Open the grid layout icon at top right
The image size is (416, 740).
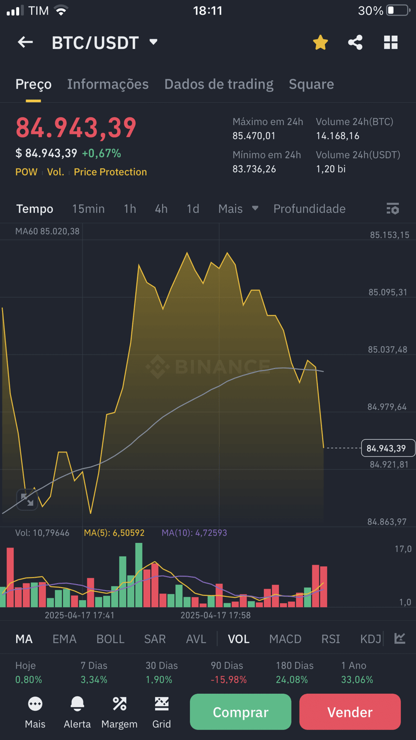pyautogui.click(x=391, y=42)
